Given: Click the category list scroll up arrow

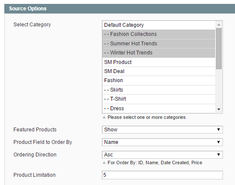Looking at the screenshot, I should [x=219, y=25].
